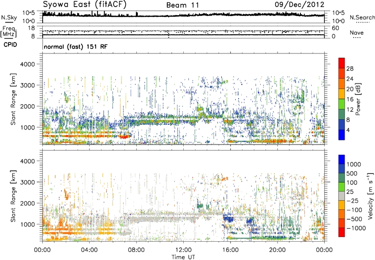Screen dimensions: 375x260
Task: Click the N.Sky noise trace plot
Action: coord(183,17)
